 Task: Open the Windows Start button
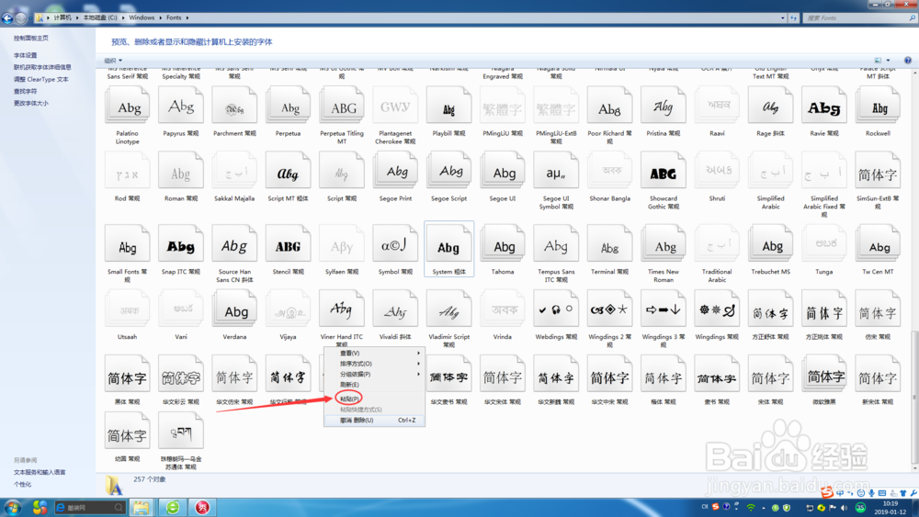[x=13, y=507]
